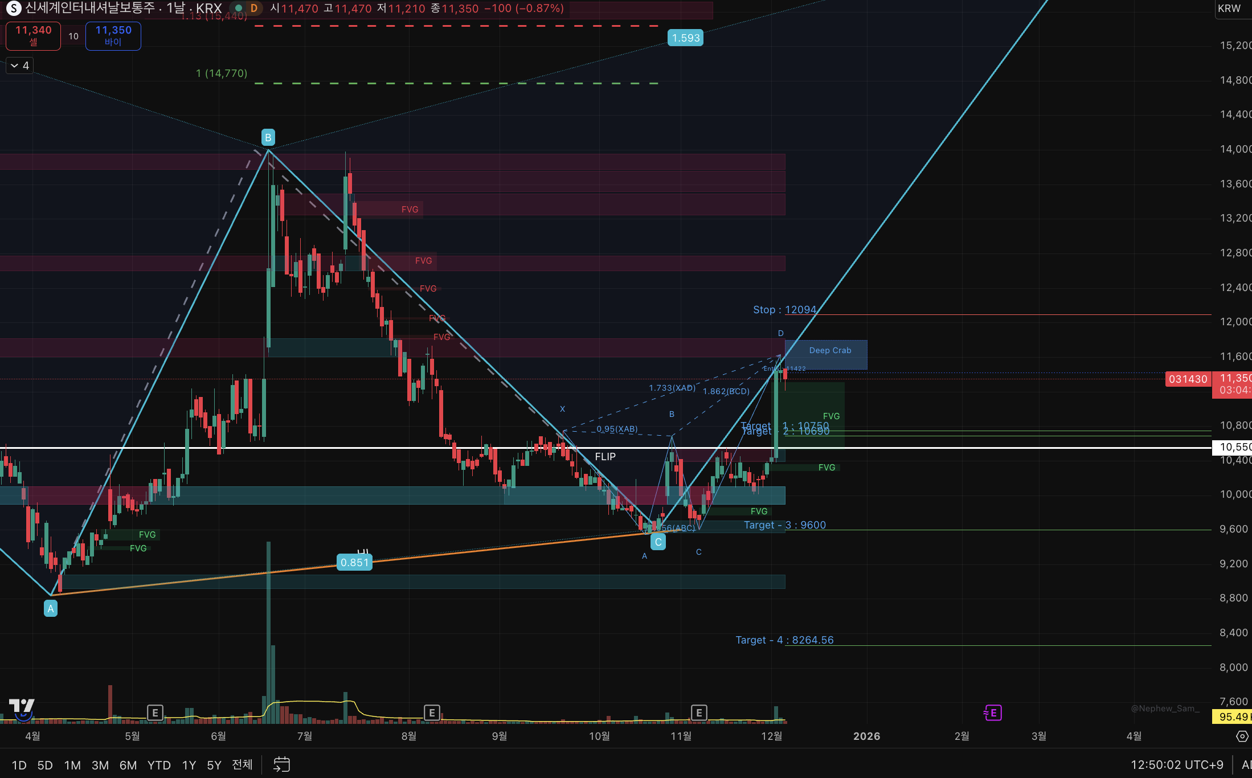Click the green market status dot
The image size is (1252, 778).
pos(239,8)
